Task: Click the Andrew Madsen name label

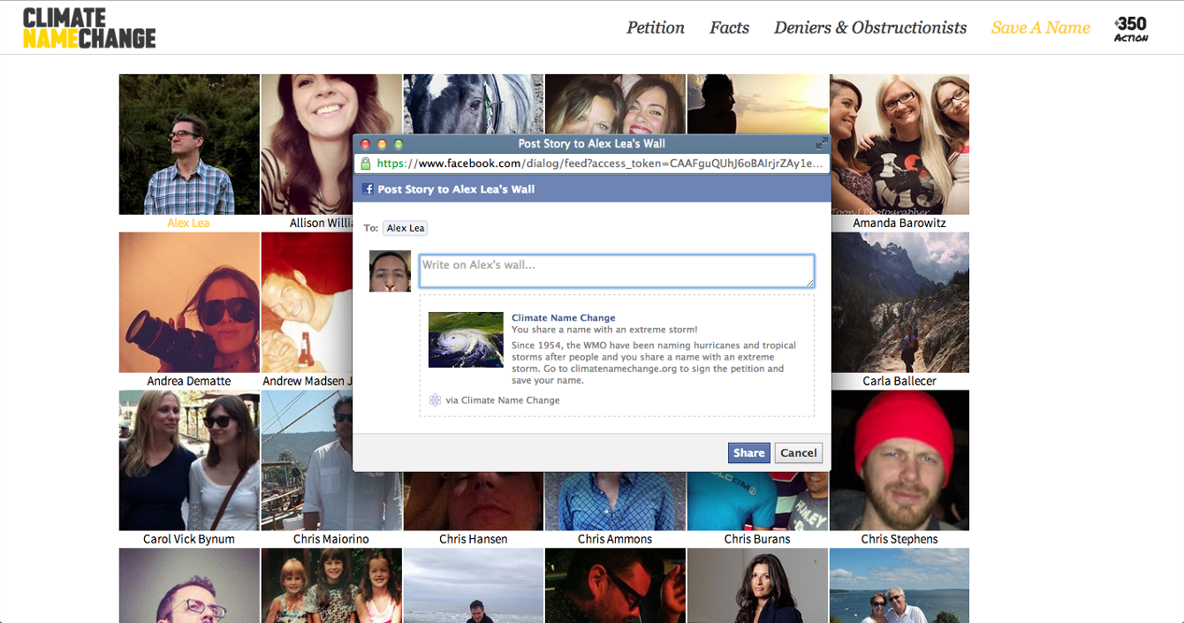Action: 307,382
